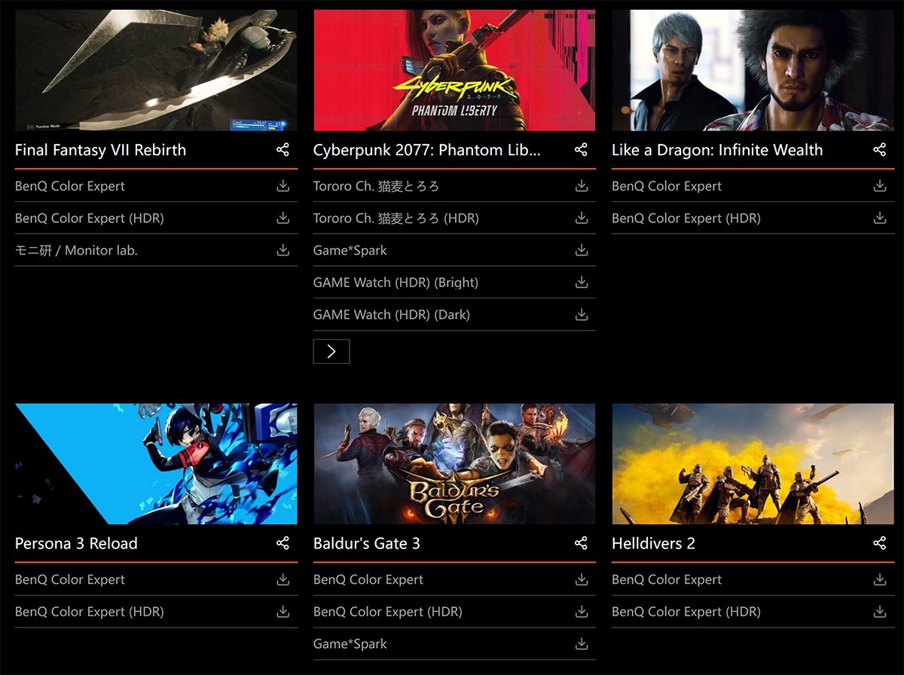Download Tororo Ch. 猫麦とろろ non-HDR profile

582,186
